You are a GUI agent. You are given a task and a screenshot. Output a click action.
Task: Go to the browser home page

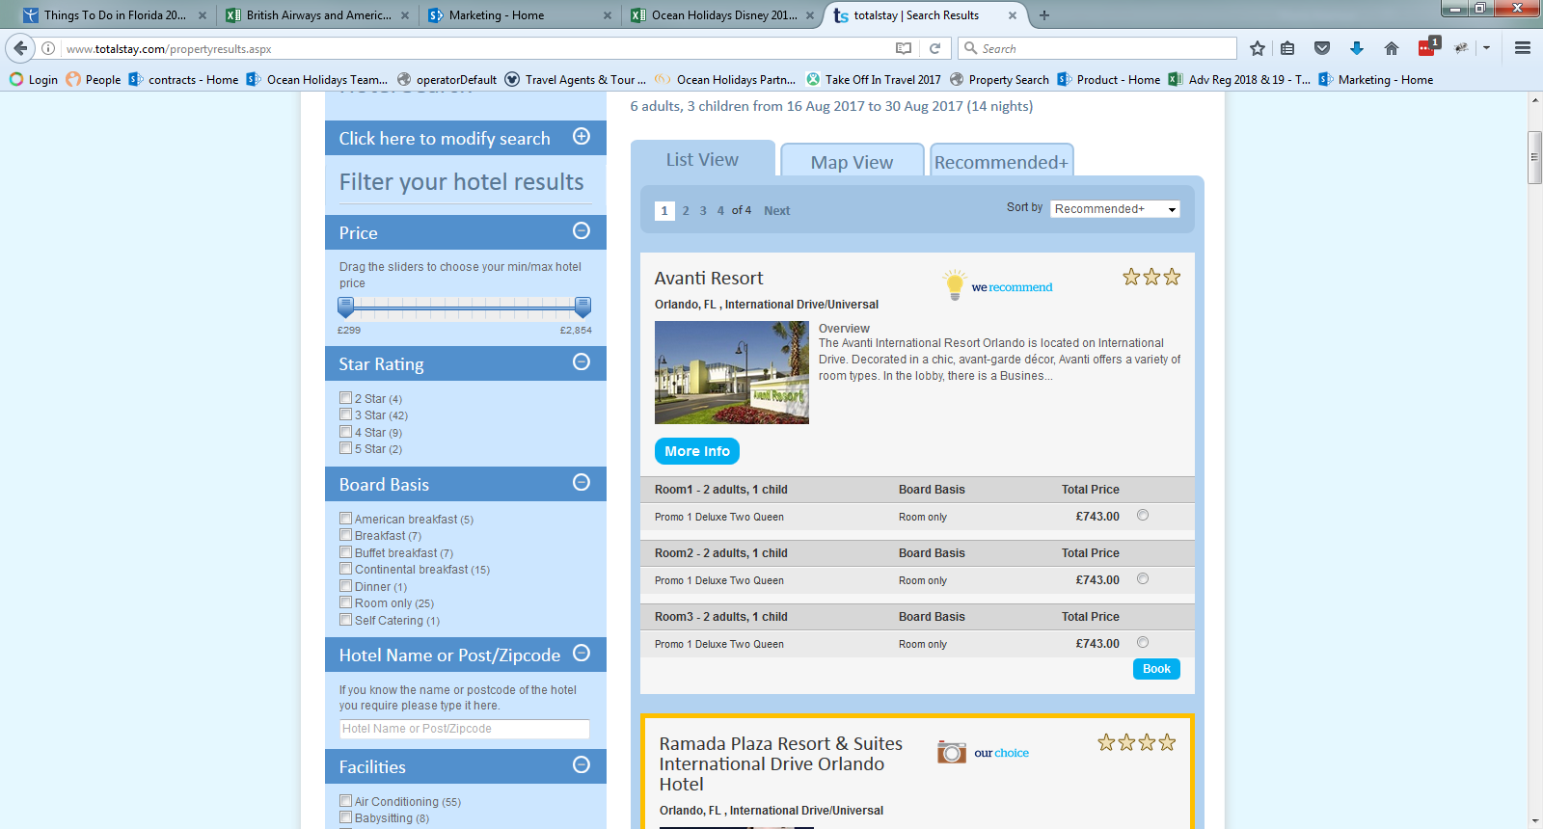1391,48
